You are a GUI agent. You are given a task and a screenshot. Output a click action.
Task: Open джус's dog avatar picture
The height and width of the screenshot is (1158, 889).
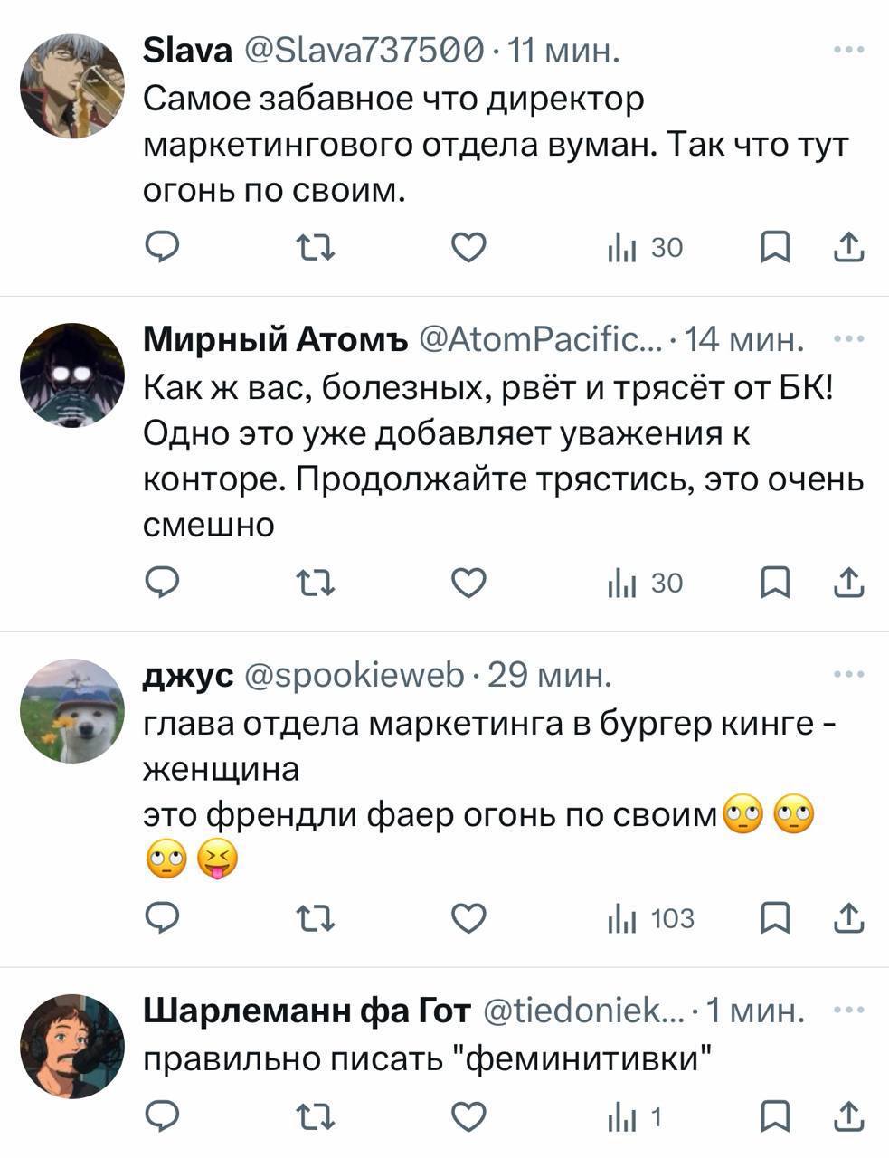click(x=72, y=711)
